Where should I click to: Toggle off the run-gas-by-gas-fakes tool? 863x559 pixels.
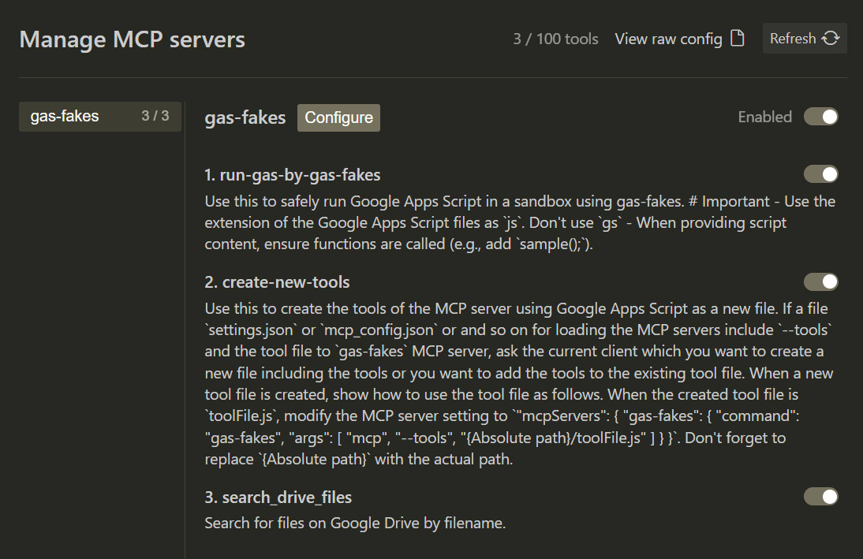[x=820, y=173]
